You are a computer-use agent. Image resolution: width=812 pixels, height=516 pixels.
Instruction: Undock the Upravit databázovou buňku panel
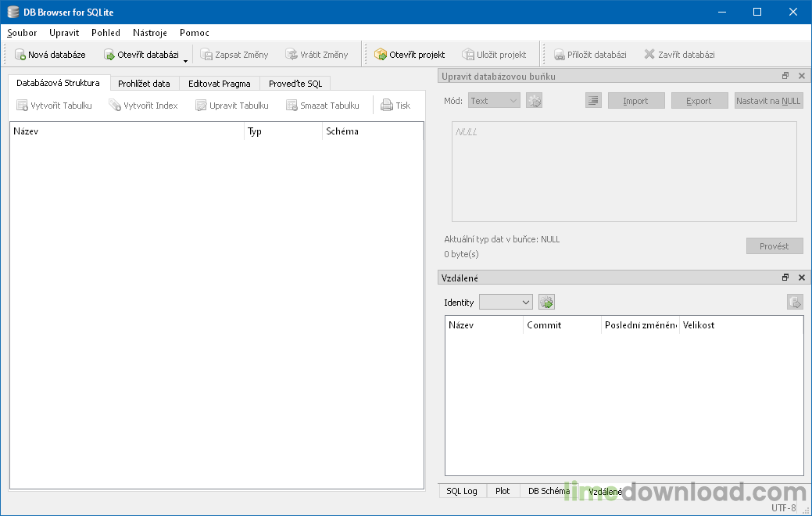pyautogui.click(x=785, y=76)
